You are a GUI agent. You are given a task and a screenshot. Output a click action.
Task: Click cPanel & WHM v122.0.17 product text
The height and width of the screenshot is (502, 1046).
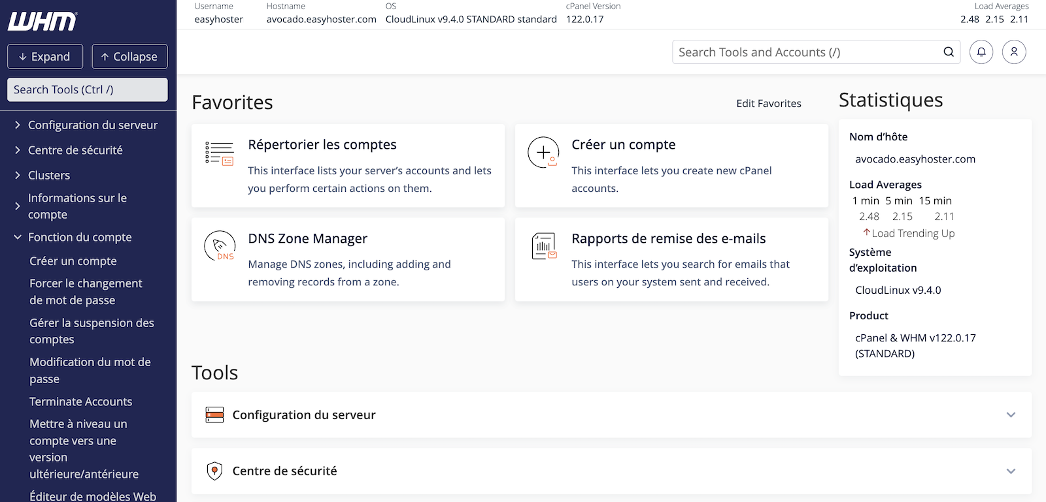915,345
